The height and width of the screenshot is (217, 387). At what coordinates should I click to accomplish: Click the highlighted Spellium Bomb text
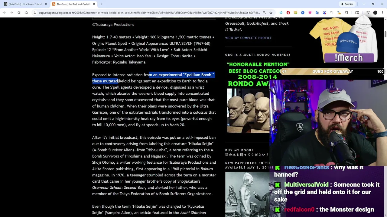pos(198,75)
